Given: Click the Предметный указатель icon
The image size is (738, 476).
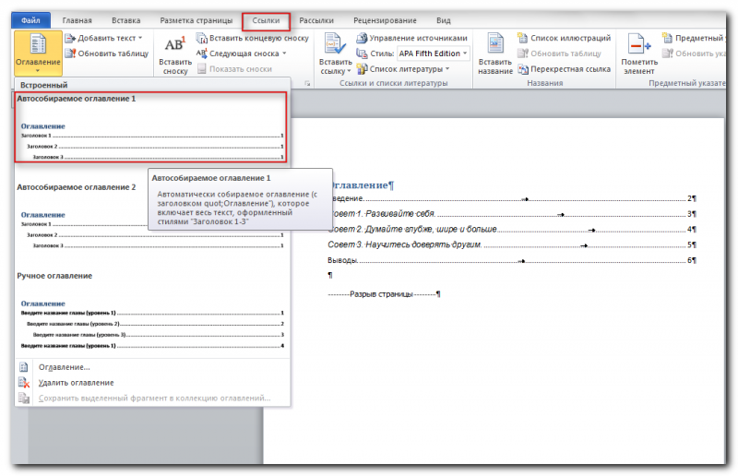Looking at the screenshot, I should [x=667, y=38].
